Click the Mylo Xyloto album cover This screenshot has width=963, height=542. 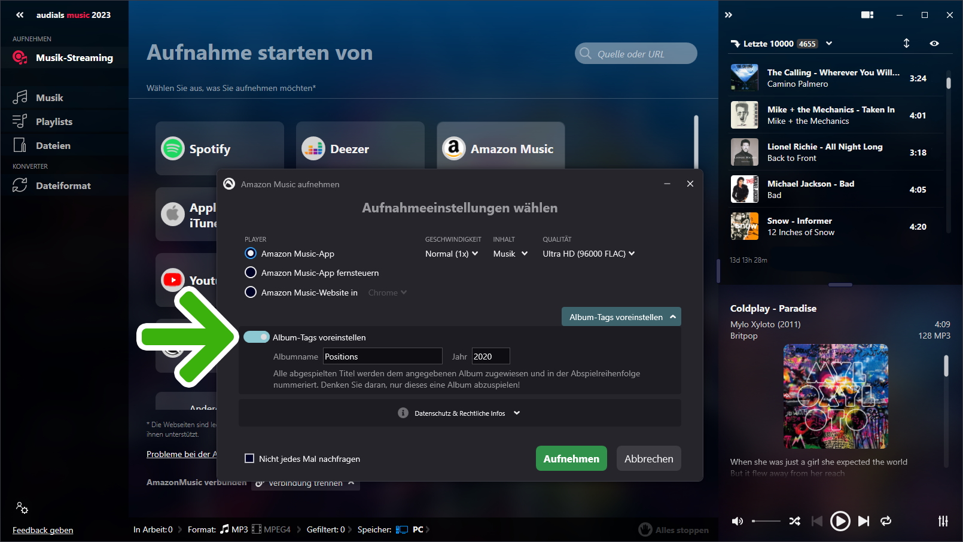pyautogui.click(x=836, y=396)
